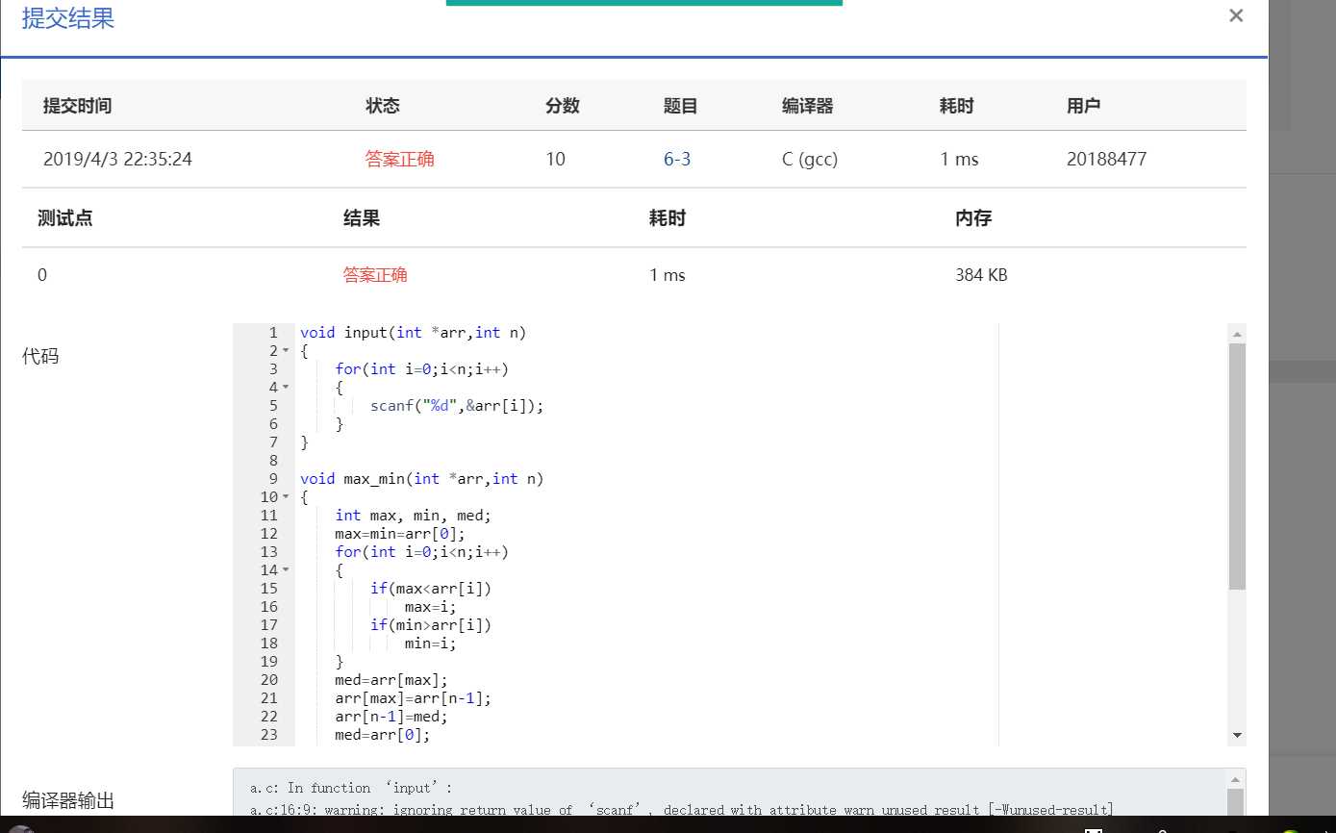The height and width of the screenshot is (833, 1336).
Task: Click compiler value C (gcc)
Action: point(810,160)
